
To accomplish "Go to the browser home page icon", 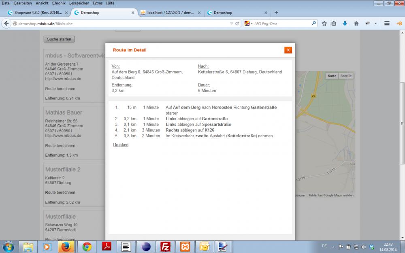I will [x=356, y=23].
